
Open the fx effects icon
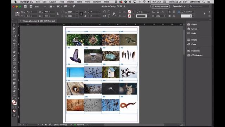pyautogui.click(x=162, y=12)
